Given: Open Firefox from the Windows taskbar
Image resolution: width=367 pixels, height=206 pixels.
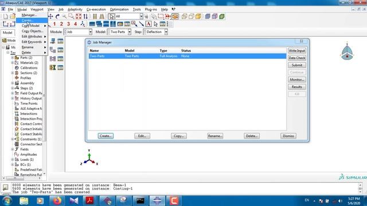Looking at the screenshot, I should click(x=57, y=201).
